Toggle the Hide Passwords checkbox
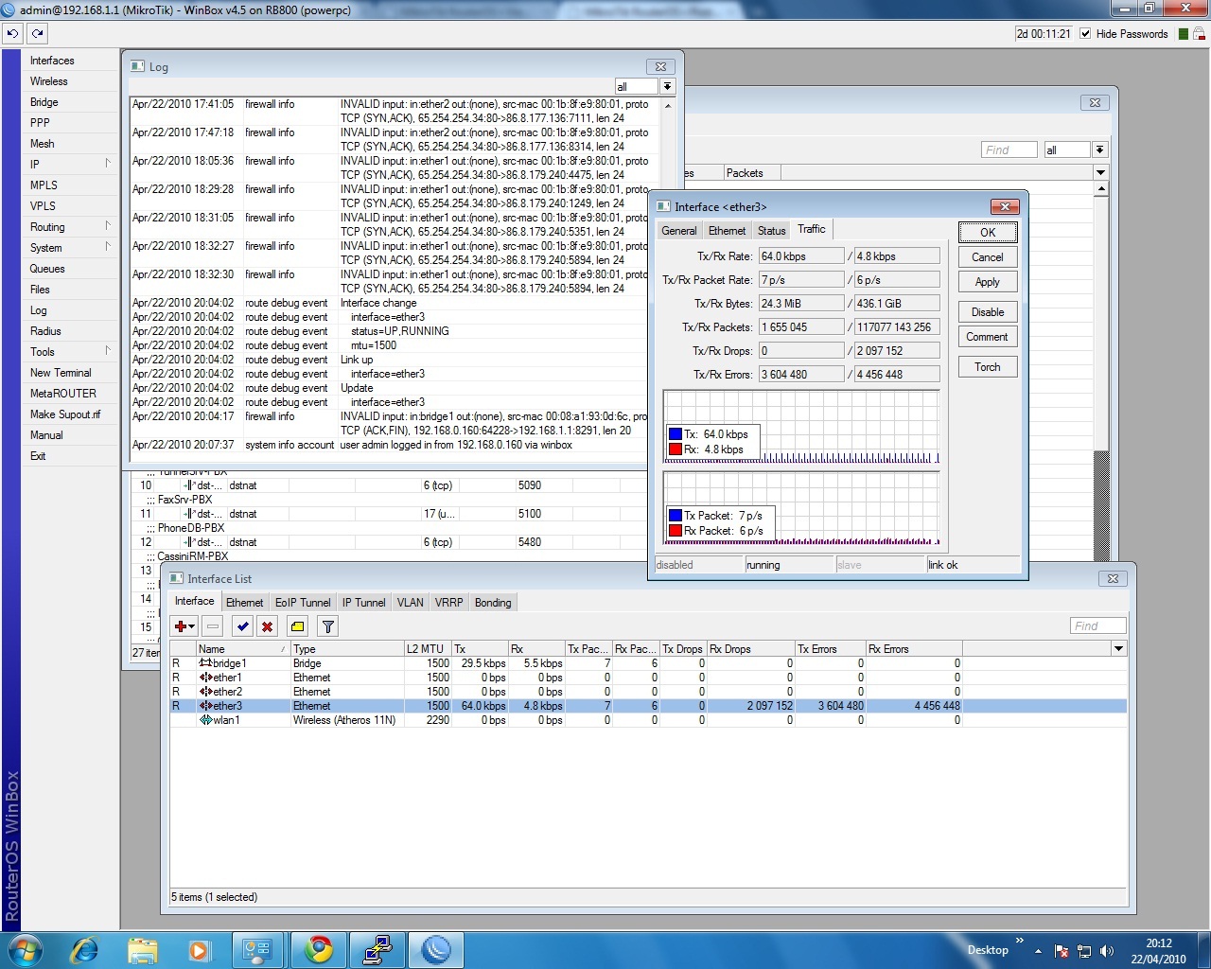 pyautogui.click(x=1086, y=34)
